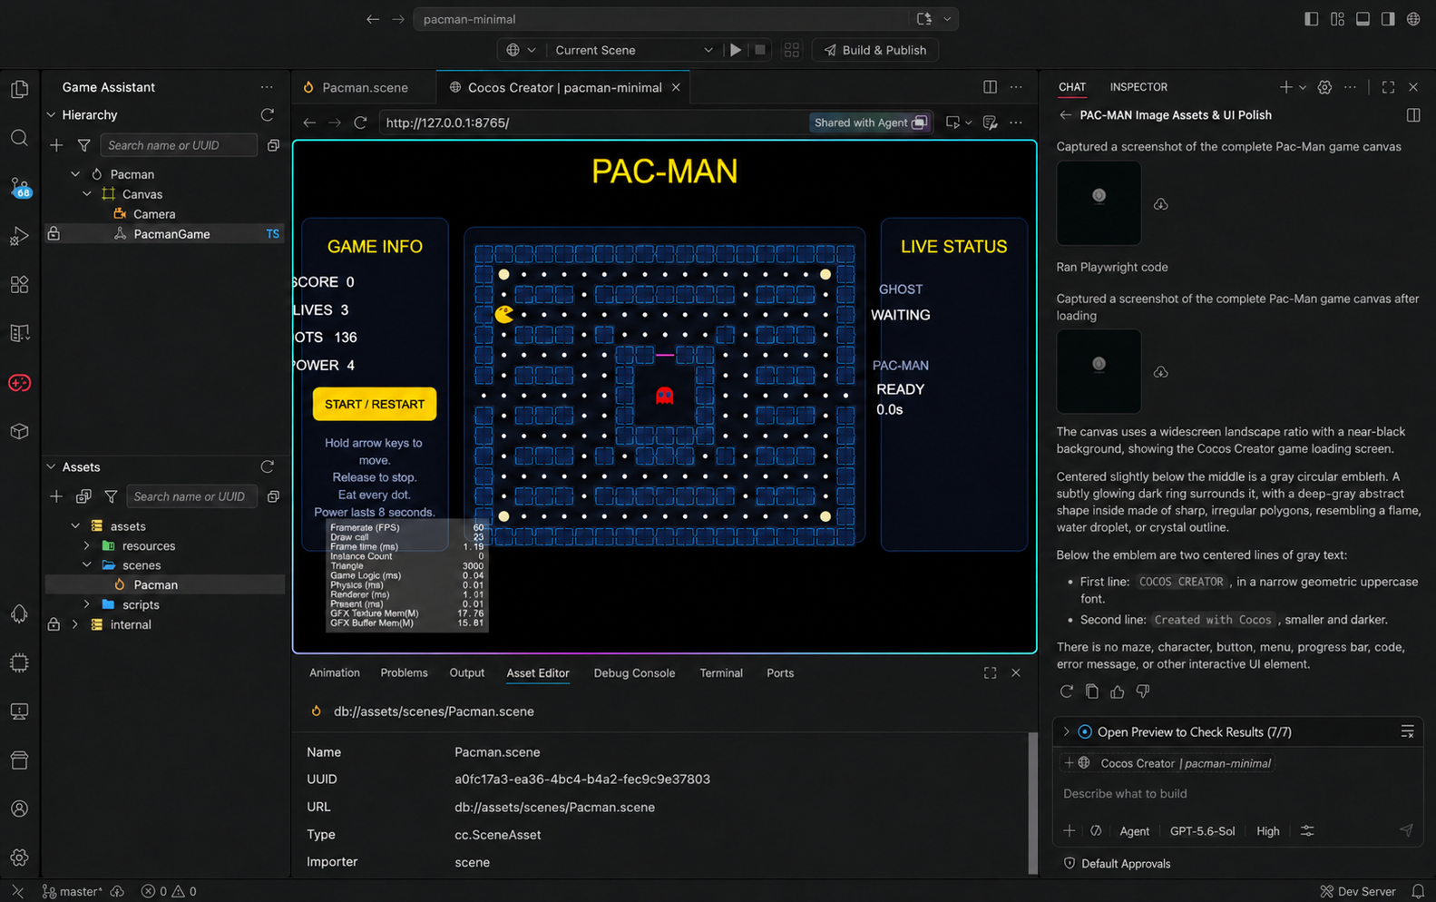Toggle primary side bar layout icon
This screenshot has width=1436, height=902.
click(1312, 19)
